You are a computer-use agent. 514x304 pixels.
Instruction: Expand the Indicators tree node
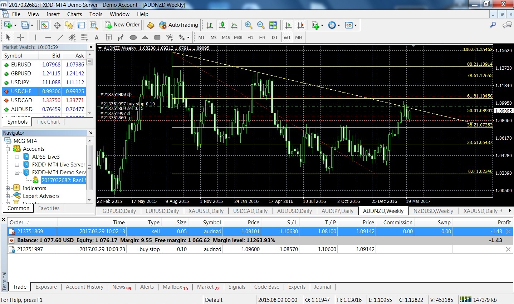pyautogui.click(x=8, y=188)
